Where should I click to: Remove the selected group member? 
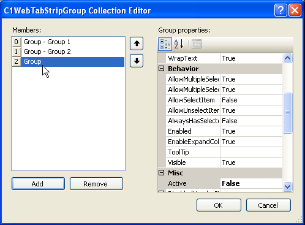click(96, 184)
